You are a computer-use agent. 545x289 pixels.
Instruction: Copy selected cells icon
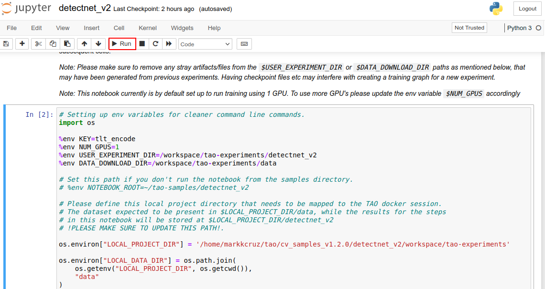pyautogui.click(x=53, y=44)
